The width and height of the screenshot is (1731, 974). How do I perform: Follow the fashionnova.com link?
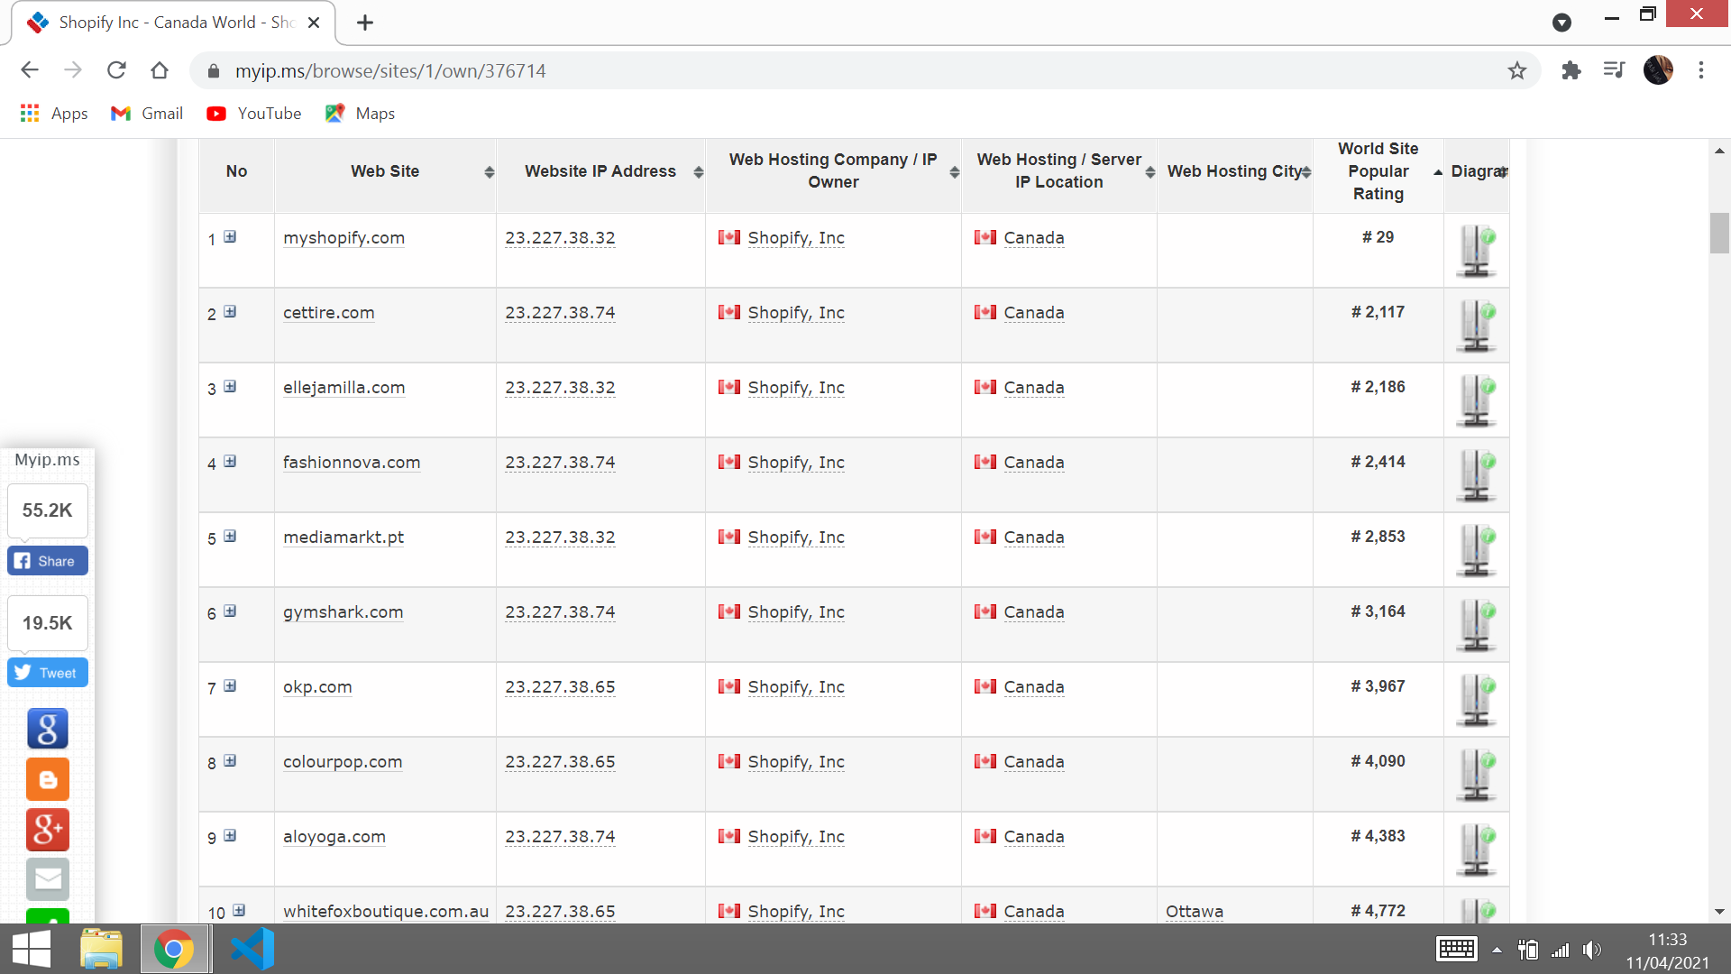point(352,462)
